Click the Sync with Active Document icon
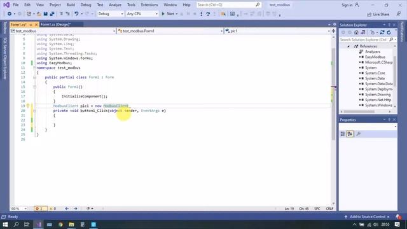The width and height of the screenshot is (407, 229). coord(382,32)
